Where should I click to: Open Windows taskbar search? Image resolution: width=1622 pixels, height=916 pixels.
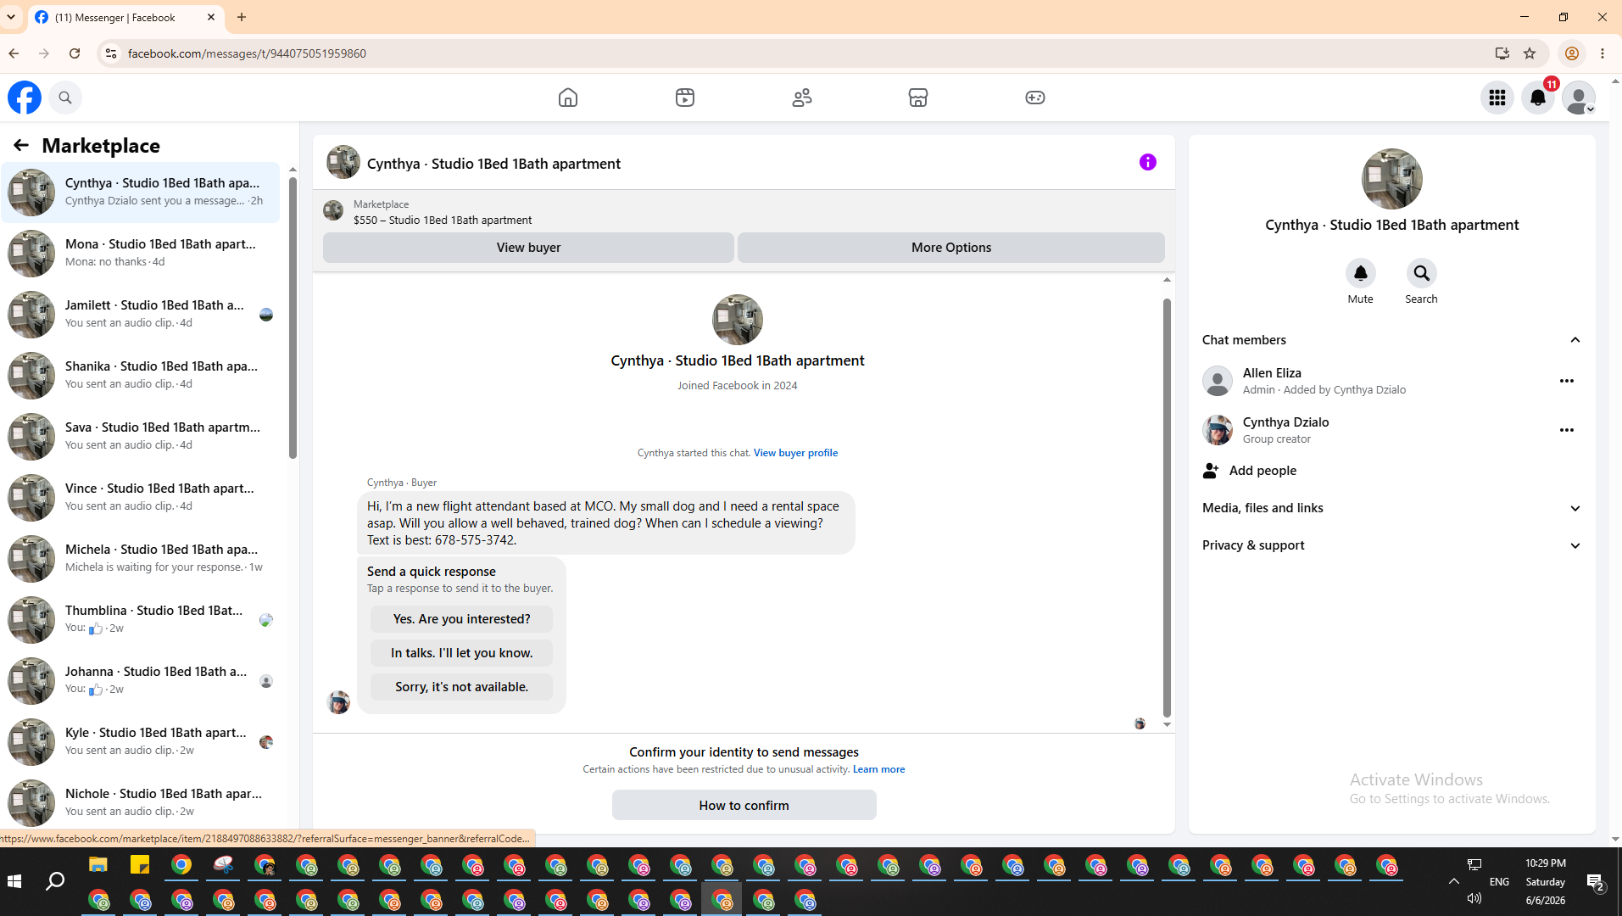click(x=55, y=882)
